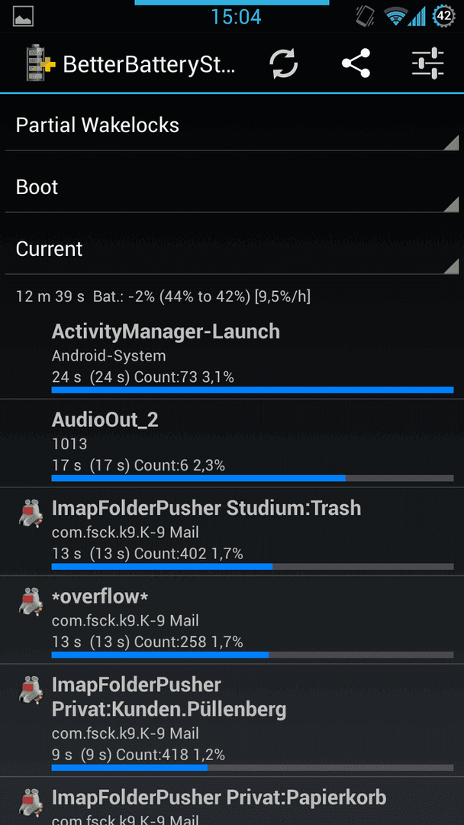Tap the AudioOut_2 blue usage bar
This screenshot has height=825, width=464.
(198, 478)
